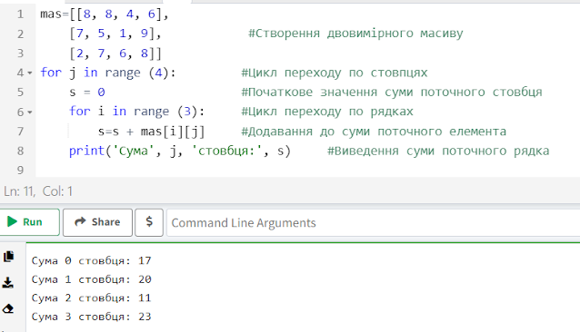Place cursor on '[7, 5, 1, 9],' row
580x332 pixels.
coord(115,34)
